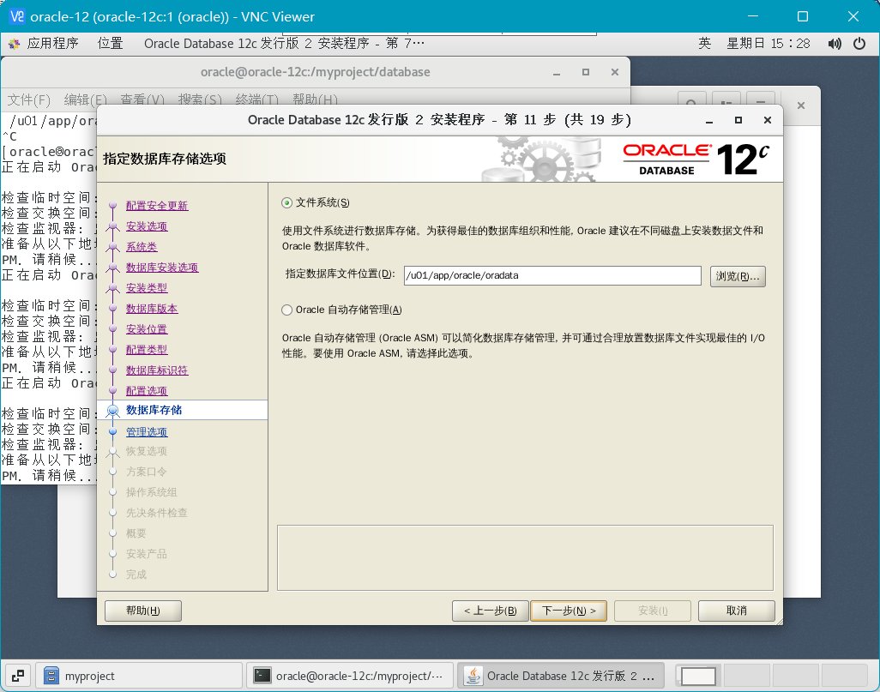880x692 pixels.
Task: Switch to Oracle Database 12c taskbar item
Action: 561,676
